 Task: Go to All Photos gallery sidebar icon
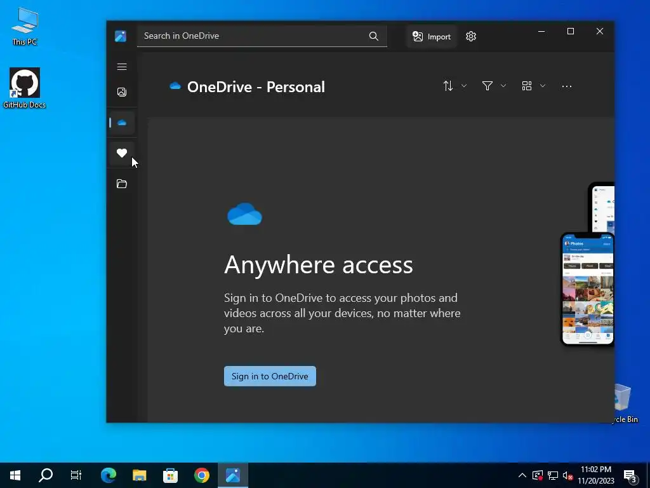pyautogui.click(x=122, y=92)
